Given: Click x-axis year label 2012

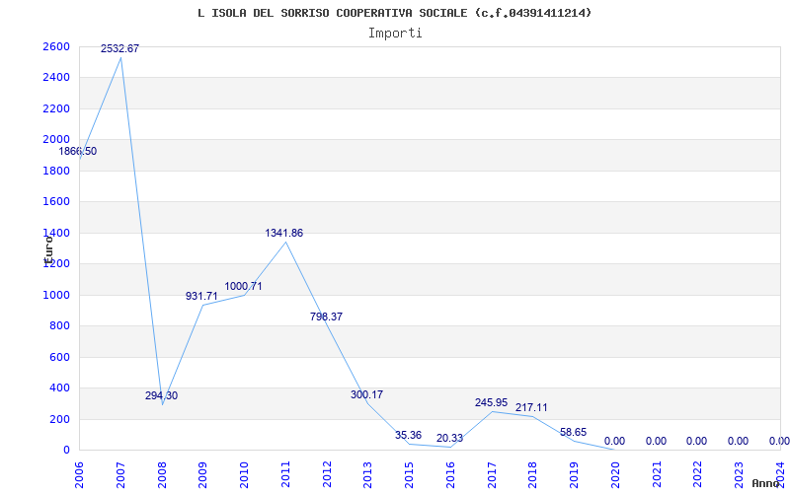Looking at the screenshot, I should (x=327, y=474).
